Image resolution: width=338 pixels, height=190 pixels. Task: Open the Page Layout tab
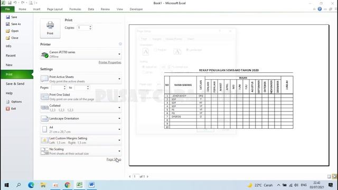pos(55,9)
